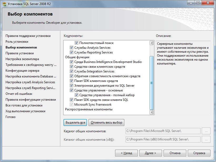
Task: Proceed with the Далее button
Action: point(151,153)
